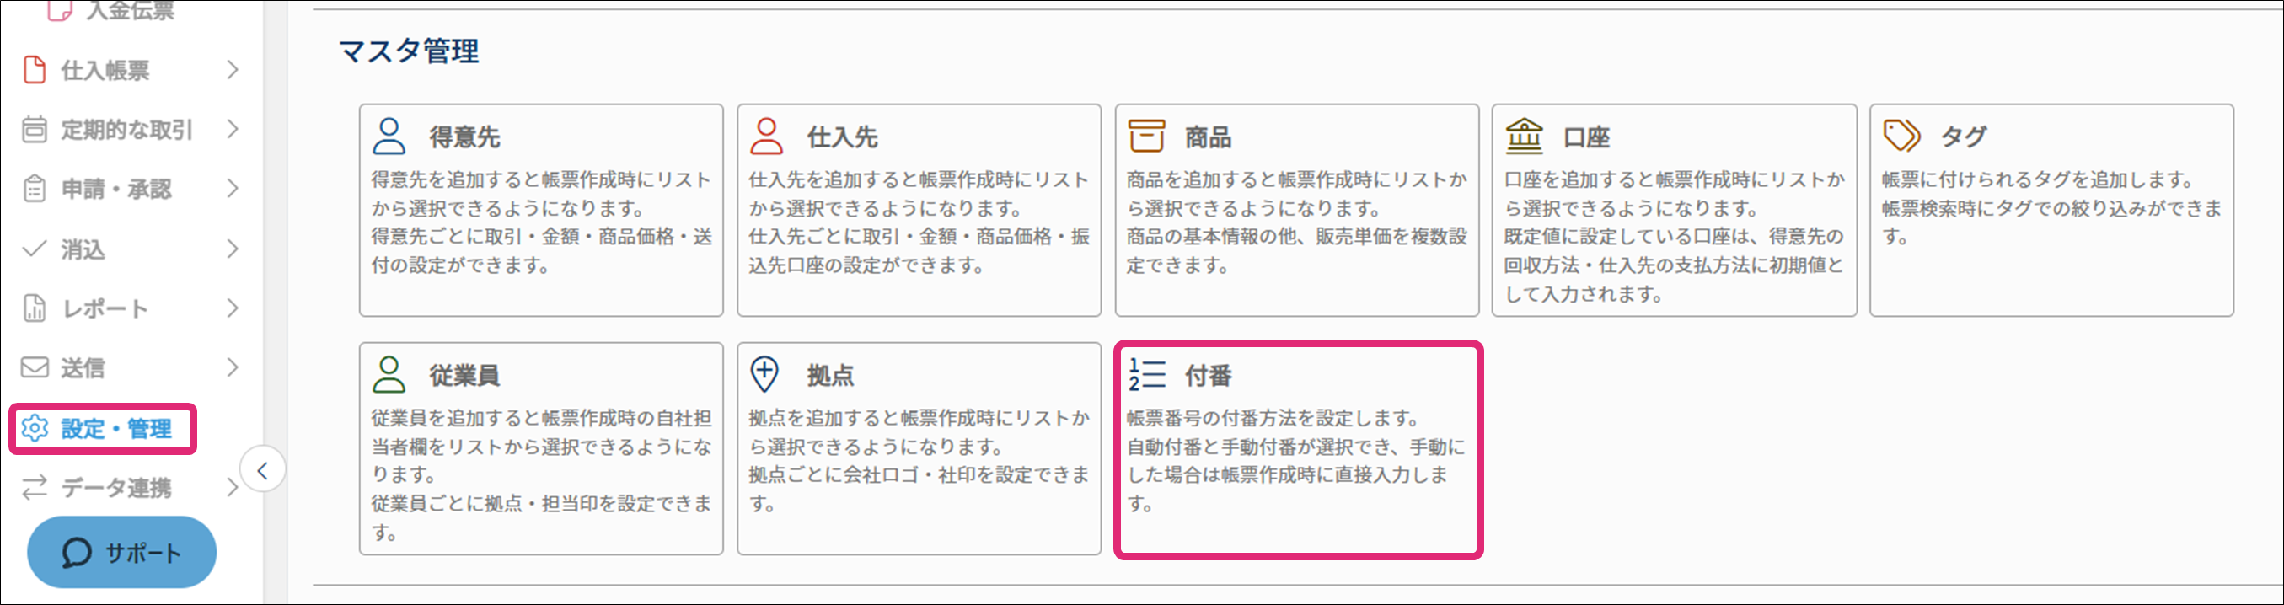This screenshot has height=605, width=2284.
Task: Click the 仕入帳票 document icon
Action: point(34,69)
